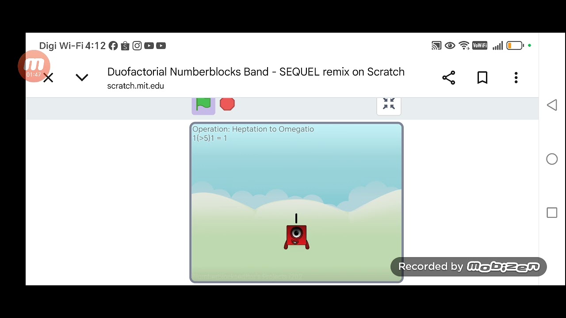The width and height of the screenshot is (566, 318).
Task: Click the '1{>5}1 = 1' equation text
Action: [x=210, y=138]
